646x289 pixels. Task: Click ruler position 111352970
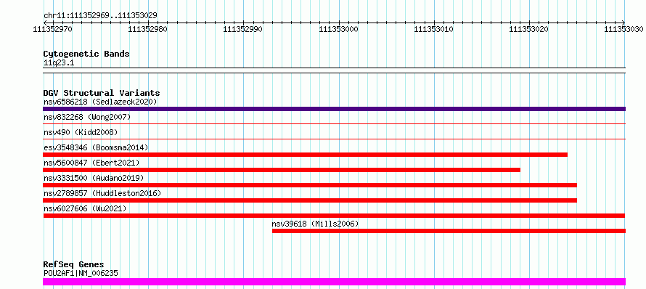point(53,29)
